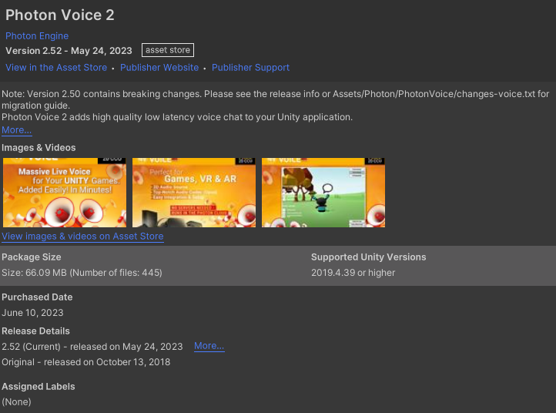Screen dimensions: 556x413
Task: Click View images & videos on Asset Store
Action: coord(82,237)
